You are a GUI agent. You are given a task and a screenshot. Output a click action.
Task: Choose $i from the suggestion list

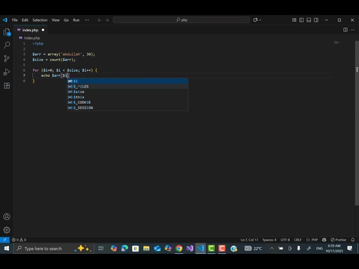coord(127,81)
